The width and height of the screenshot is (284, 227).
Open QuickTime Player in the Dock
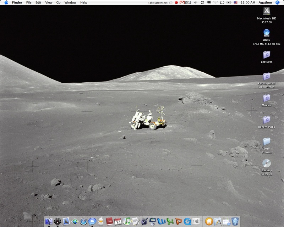tap(187, 221)
